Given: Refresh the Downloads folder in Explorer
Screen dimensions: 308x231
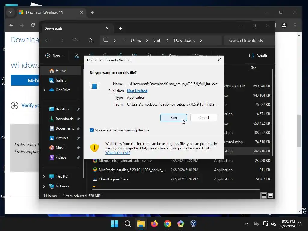Looking at the screenshot, I should (91, 40).
